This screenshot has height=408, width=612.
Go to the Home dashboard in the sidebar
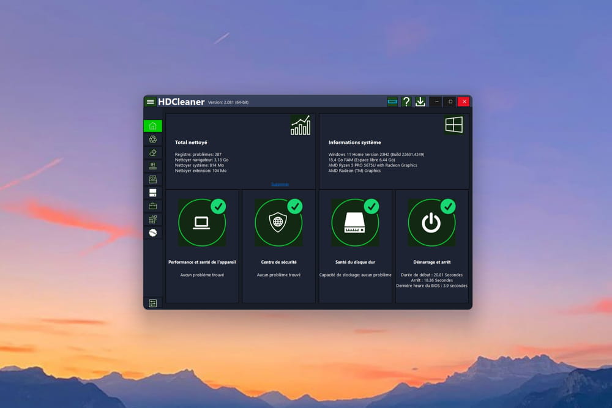[152, 126]
